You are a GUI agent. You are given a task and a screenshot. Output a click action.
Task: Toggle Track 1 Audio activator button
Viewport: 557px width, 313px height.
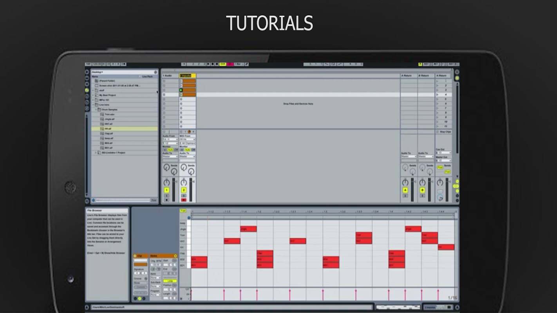(x=166, y=190)
